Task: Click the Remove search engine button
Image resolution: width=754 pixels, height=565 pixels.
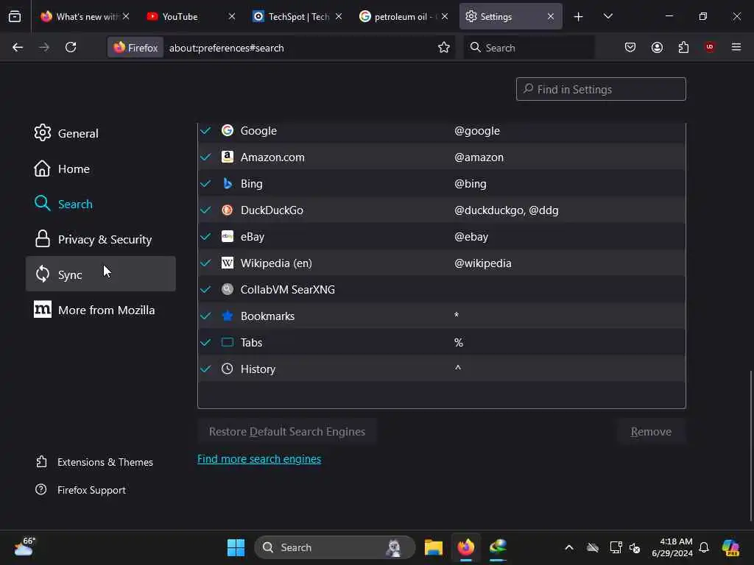Action: tap(651, 431)
